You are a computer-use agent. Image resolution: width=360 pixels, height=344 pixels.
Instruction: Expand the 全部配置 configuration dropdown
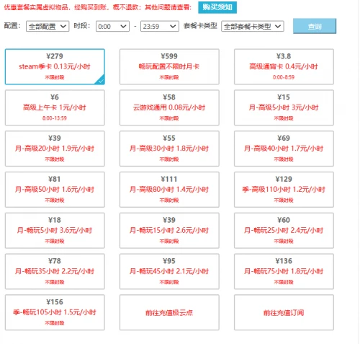coord(48,26)
